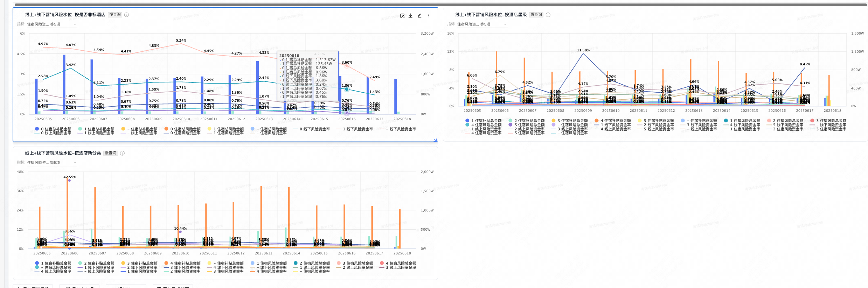
Task: Click x-axis label 20250613 in 酒店新分类 chart
Action: tap(263, 253)
